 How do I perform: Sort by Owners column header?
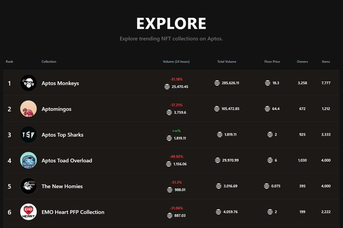pos(302,61)
